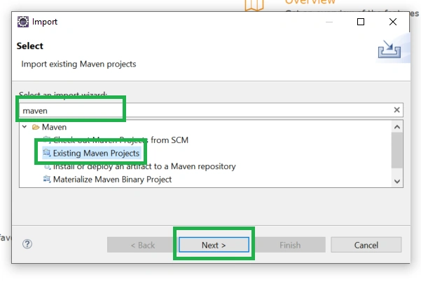Click the Materialize Maven Binary Project icon
The width and height of the screenshot is (421, 282).
47,179
